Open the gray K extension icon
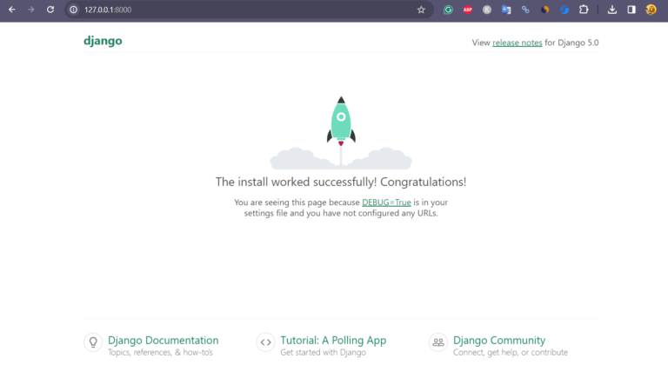 coord(486,10)
